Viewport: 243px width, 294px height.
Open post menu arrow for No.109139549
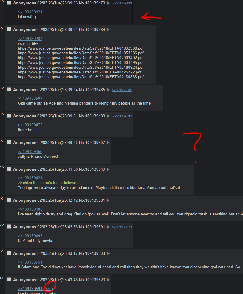108,169
